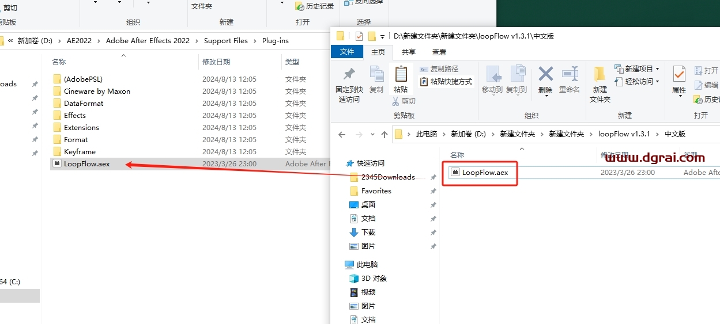The width and height of the screenshot is (720, 324).
Task: Click Pin to Quick access (固定到快速访问) icon
Action: 349,74
